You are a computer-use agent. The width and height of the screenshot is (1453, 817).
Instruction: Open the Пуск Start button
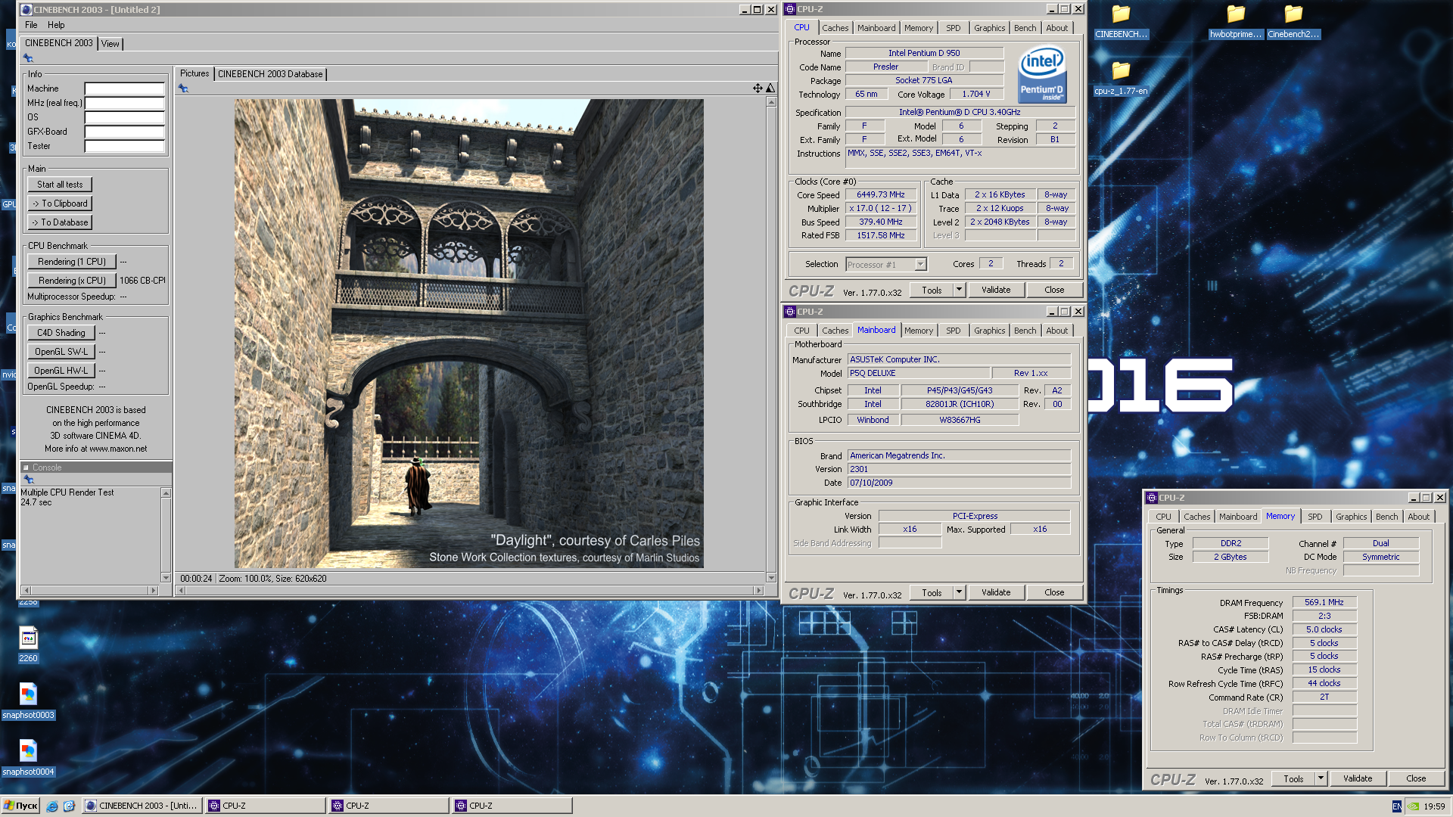pos(21,806)
